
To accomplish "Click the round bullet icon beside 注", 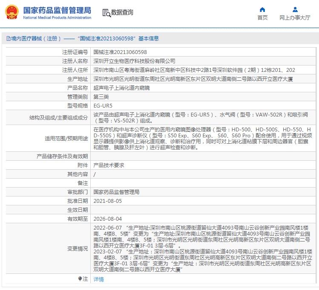I will tap(80, 279).
